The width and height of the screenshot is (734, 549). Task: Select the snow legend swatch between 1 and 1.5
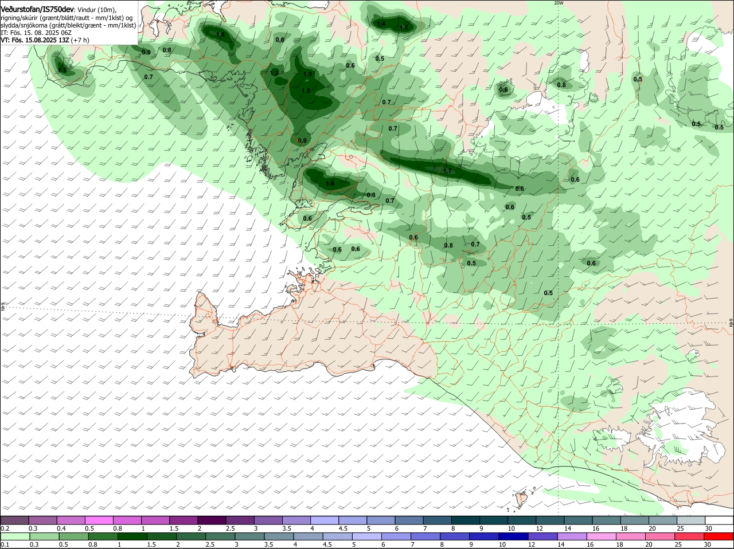157,520
